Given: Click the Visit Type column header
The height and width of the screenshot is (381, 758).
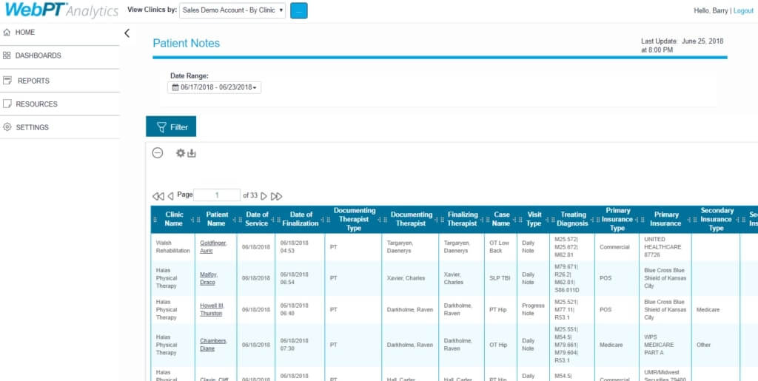Looking at the screenshot, I should tap(534, 219).
